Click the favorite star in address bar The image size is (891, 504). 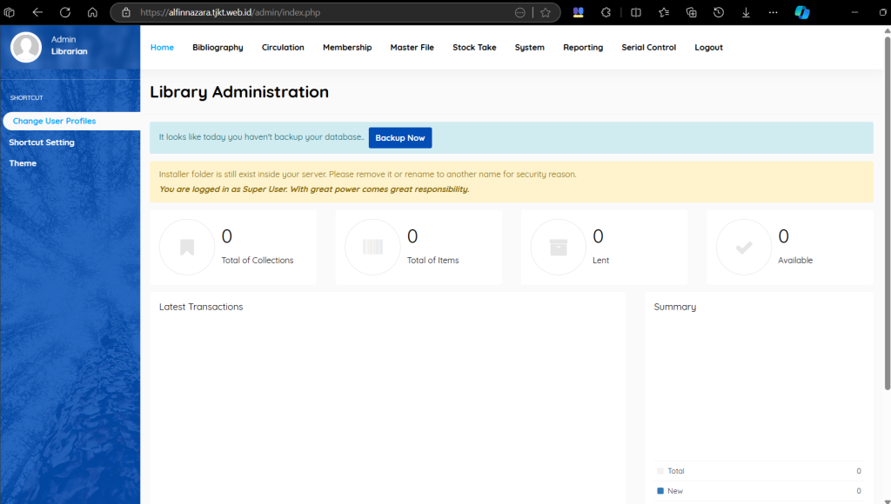[546, 12]
